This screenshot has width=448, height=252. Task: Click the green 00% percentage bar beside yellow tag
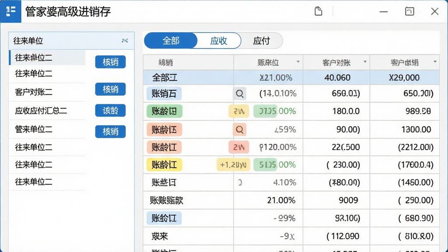[265, 165]
